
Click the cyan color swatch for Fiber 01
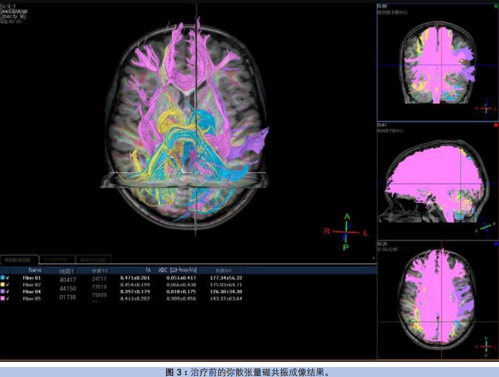(x=3, y=278)
